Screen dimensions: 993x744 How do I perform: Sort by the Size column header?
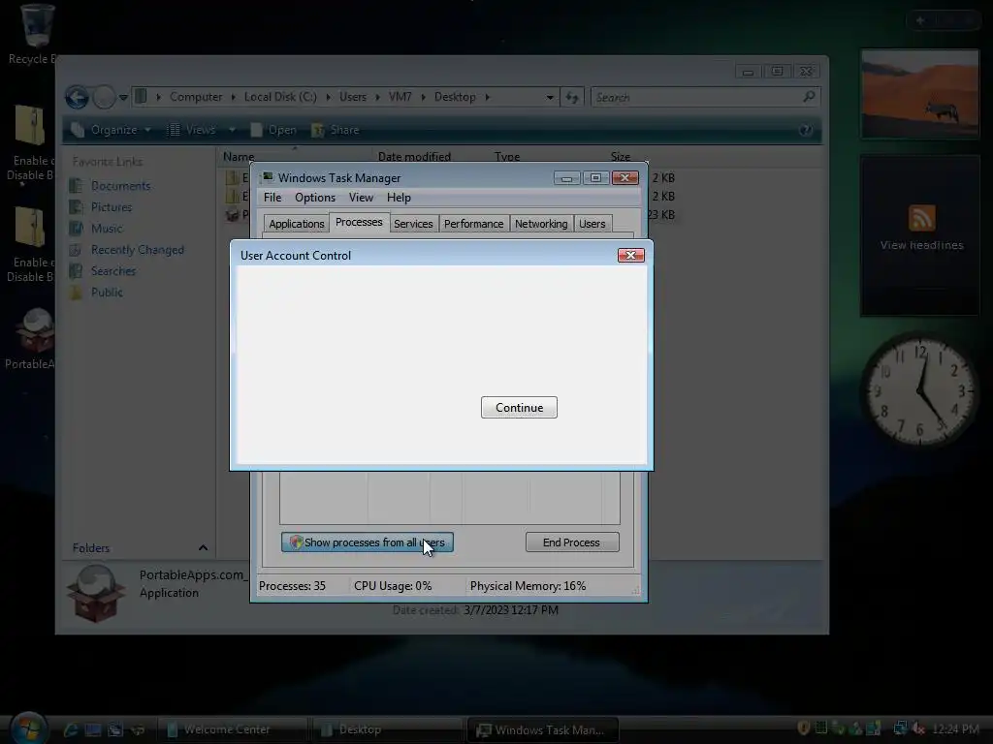click(621, 157)
